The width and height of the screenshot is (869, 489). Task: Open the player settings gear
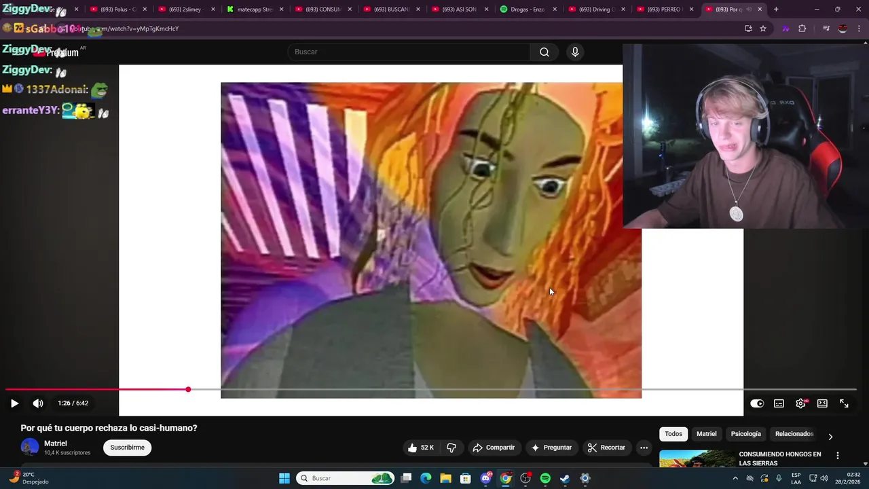pyautogui.click(x=800, y=403)
